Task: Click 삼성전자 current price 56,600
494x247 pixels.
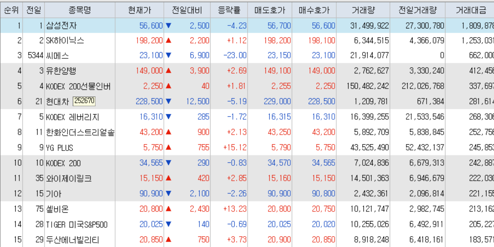Action: click(x=151, y=26)
